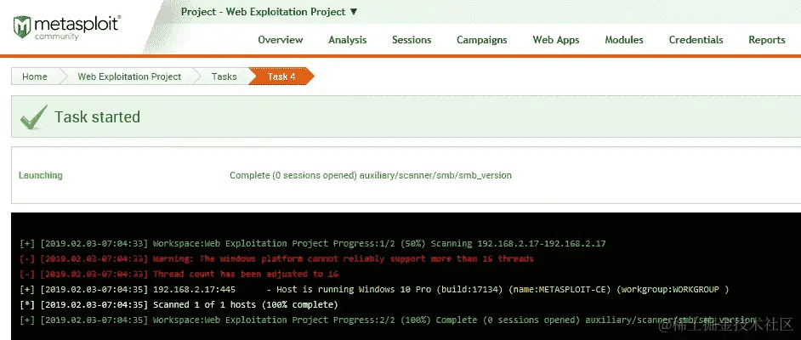The image size is (801, 340).
Task: Open the Web Apps menu
Action: (x=556, y=40)
